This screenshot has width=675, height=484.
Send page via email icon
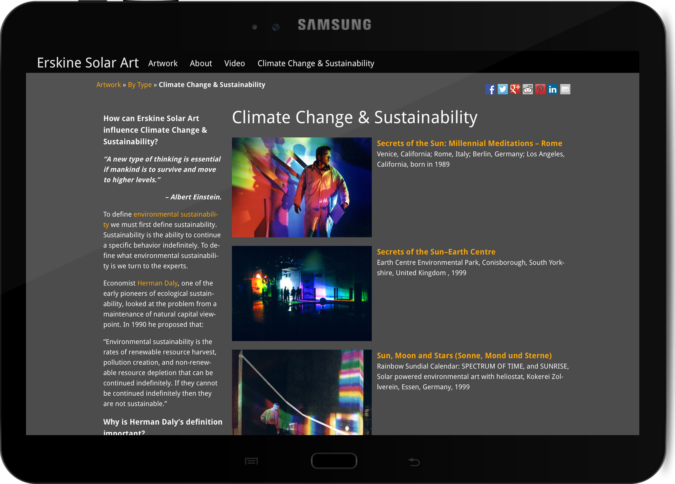565,90
